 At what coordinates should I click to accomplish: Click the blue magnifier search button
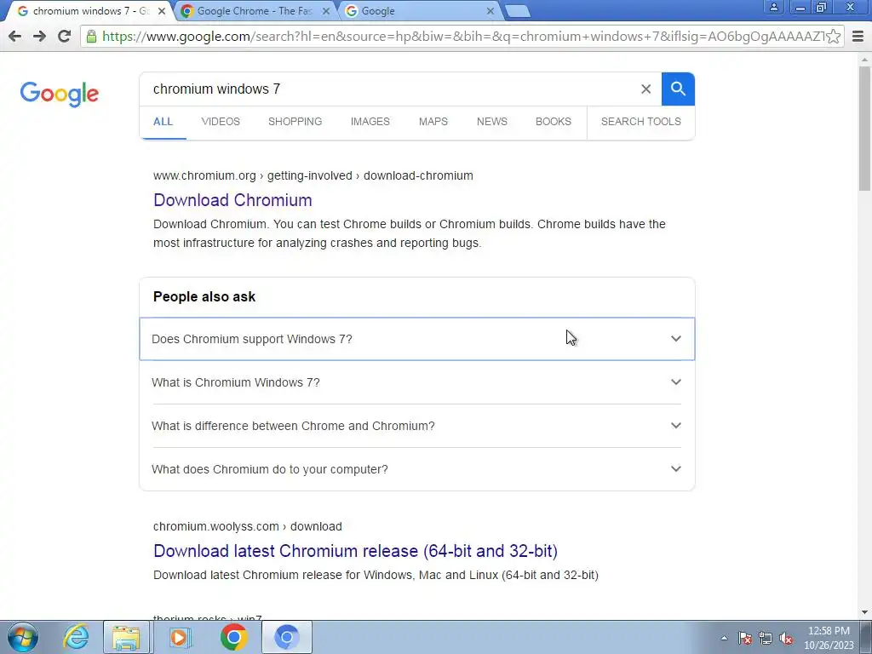click(677, 89)
